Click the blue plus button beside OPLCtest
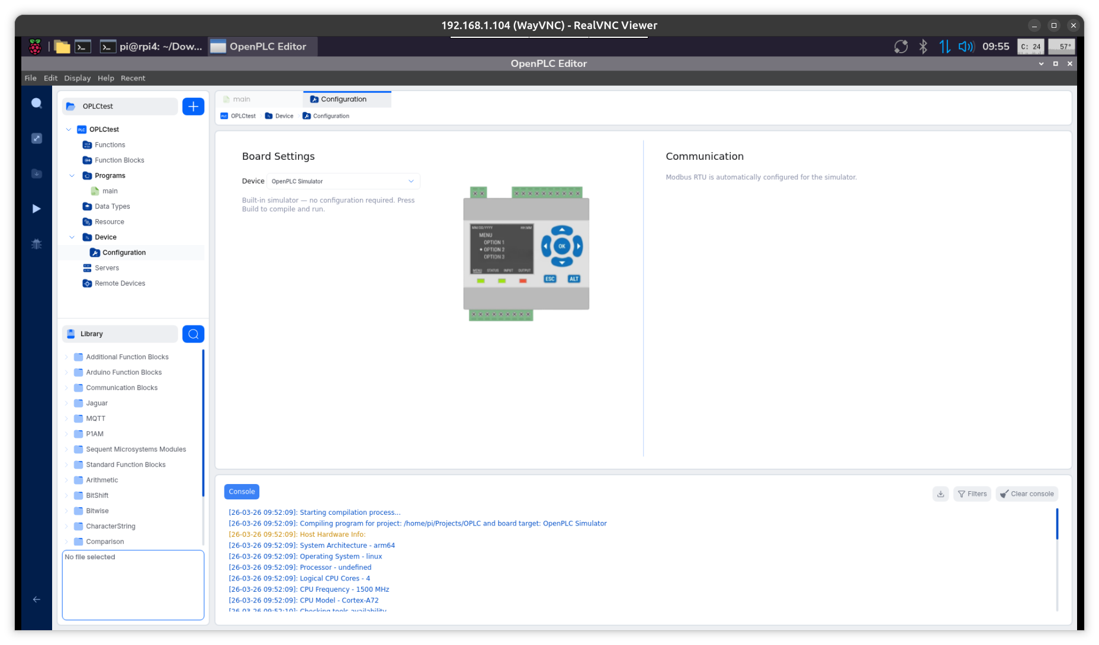1099x645 pixels. coord(193,107)
